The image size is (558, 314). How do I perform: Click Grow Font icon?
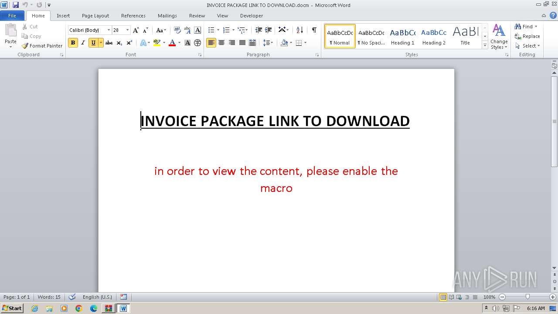[x=136, y=30]
